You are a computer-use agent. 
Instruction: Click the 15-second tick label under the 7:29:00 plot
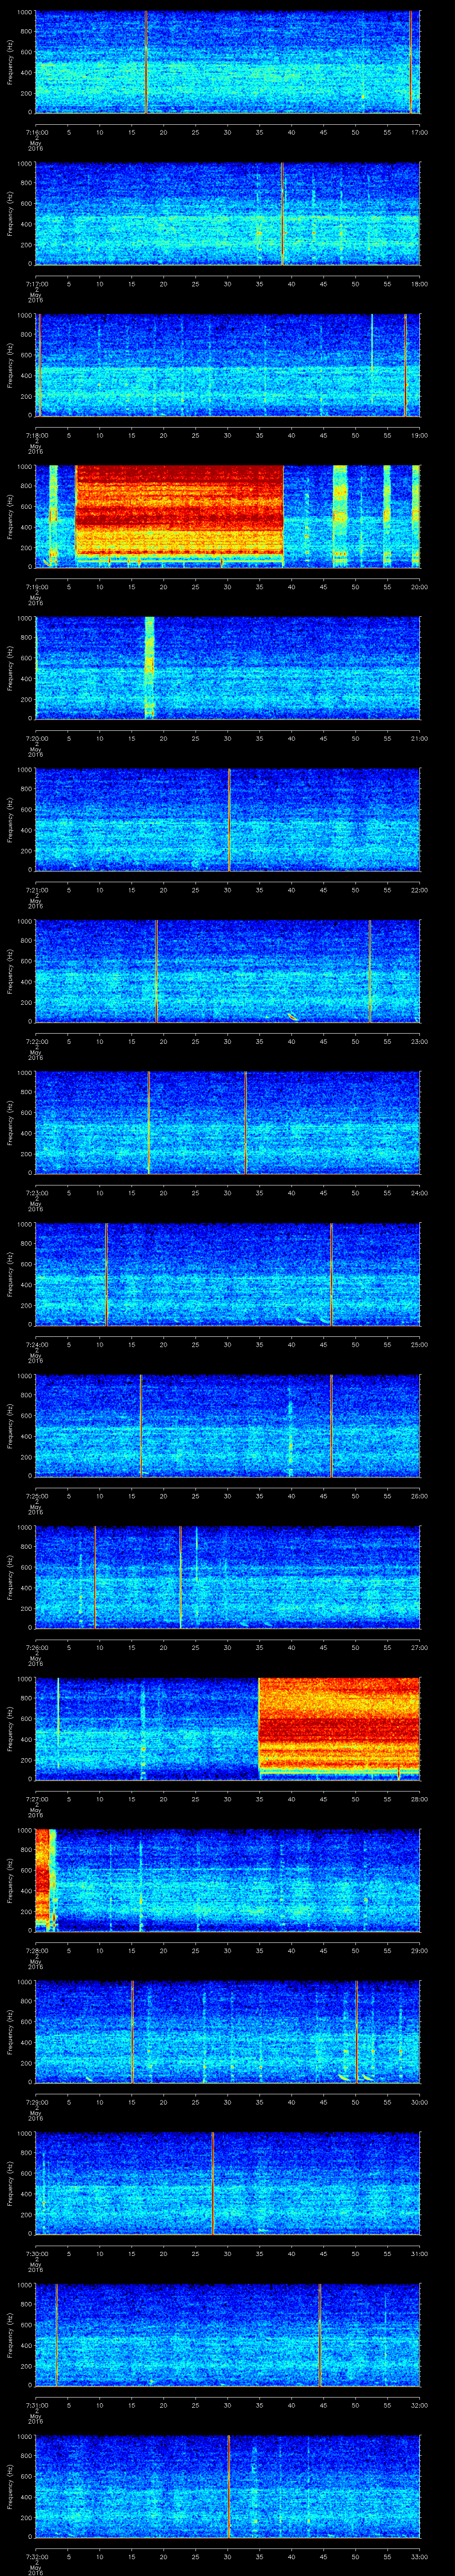tap(132, 2102)
